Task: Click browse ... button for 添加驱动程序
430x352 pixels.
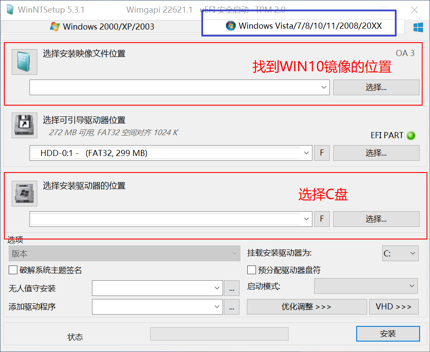Action: click(x=232, y=307)
